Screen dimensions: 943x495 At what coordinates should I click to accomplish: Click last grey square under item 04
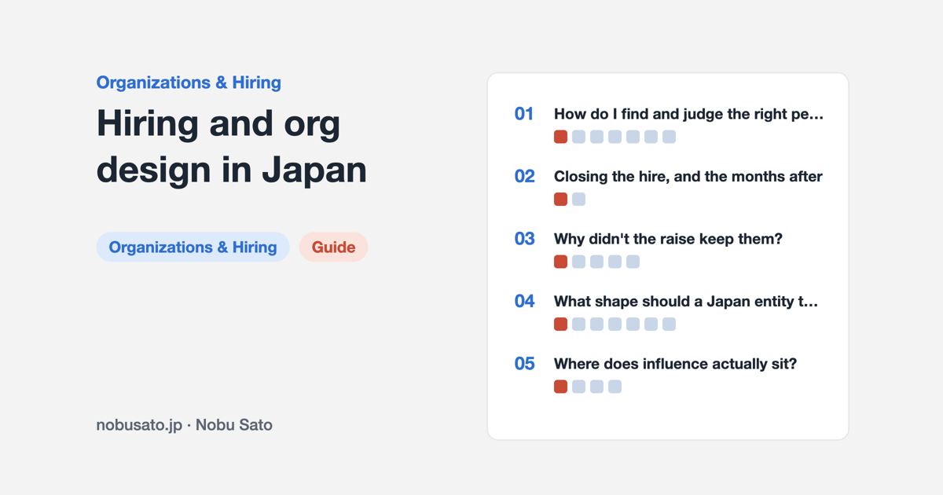click(669, 324)
